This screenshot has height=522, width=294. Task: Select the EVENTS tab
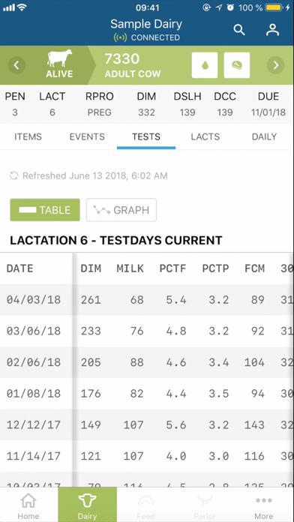[x=87, y=136]
